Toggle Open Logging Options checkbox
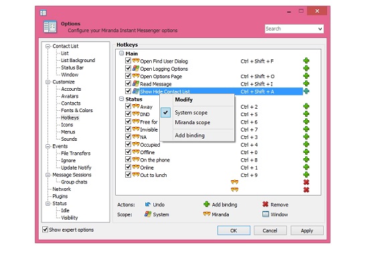 (128, 68)
